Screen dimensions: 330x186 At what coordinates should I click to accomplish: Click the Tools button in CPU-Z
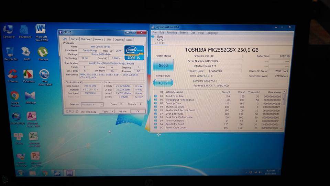click(x=105, y=111)
